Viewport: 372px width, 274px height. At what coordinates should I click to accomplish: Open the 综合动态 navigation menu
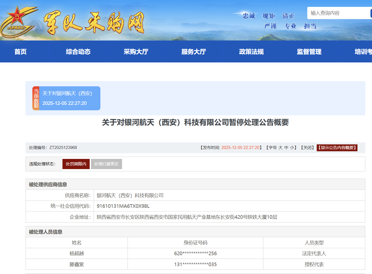point(78,52)
